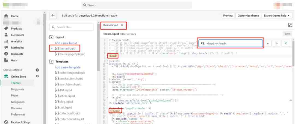Click the Templates folder icon
Viewport: 295px width, 124px height.
pyautogui.click(x=51, y=62)
